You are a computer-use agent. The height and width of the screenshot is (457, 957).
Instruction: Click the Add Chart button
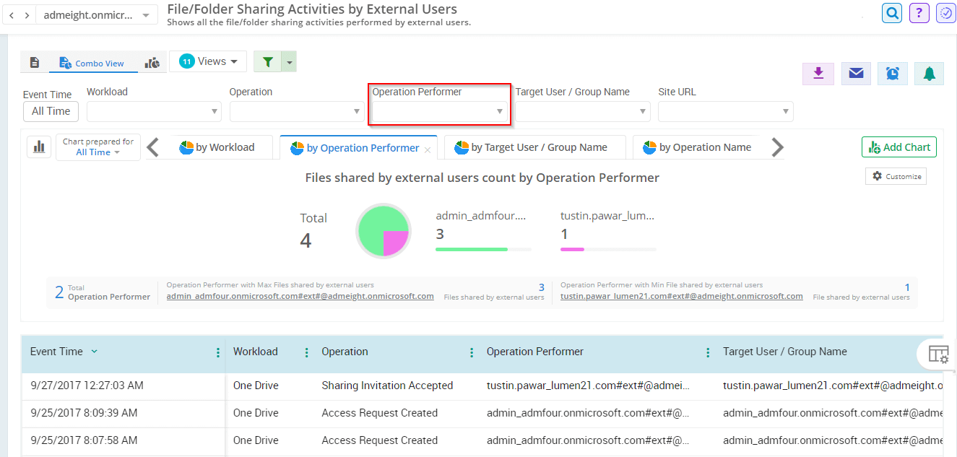898,147
